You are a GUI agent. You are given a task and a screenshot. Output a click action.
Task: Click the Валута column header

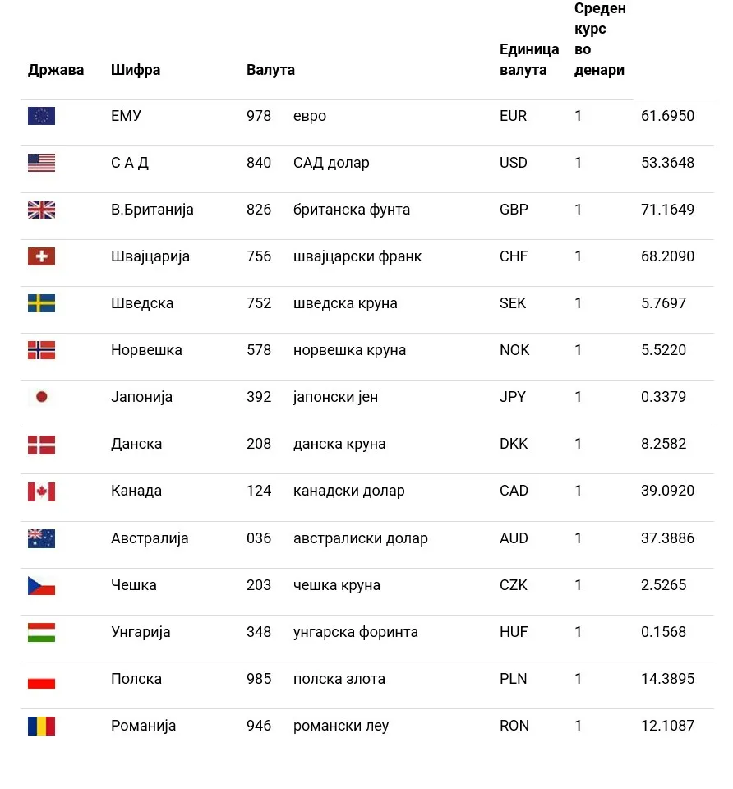click(x=270, y=70)
